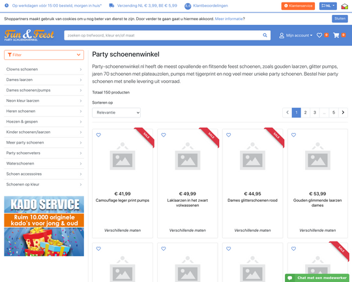Viewport: 352px width, 282px height.
Task: Click the Mijn account user icon
Action: click(282, 35)
